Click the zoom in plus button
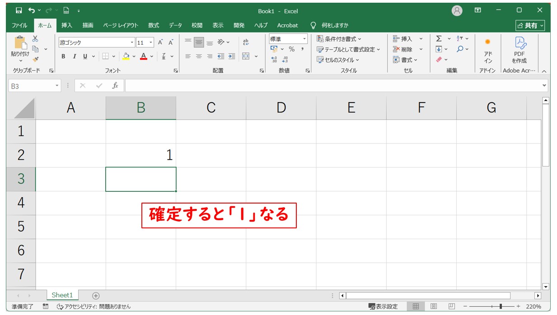The height and width of the screenshot is (315, 557). tap(518, 306)
